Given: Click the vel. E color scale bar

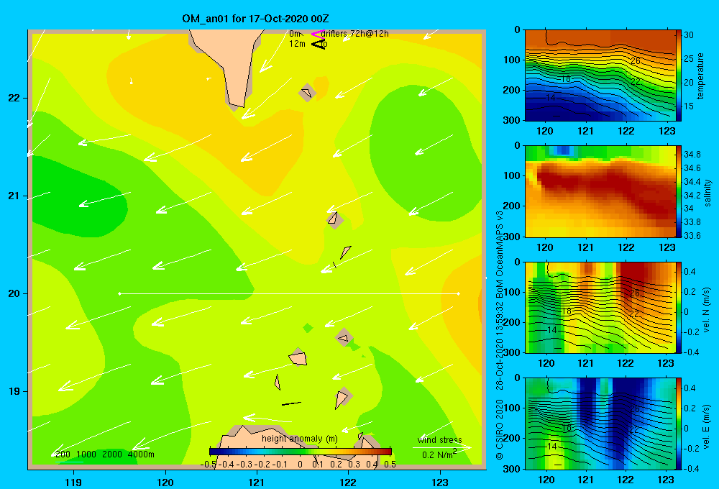Looking at the screenshot, I should (x=679, y=424).
